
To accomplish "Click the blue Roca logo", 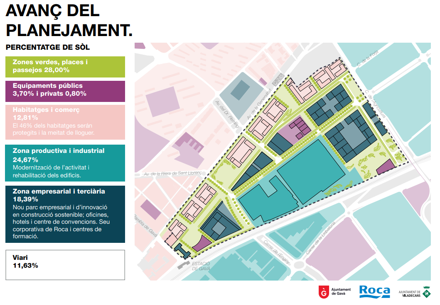I will 374,291.
